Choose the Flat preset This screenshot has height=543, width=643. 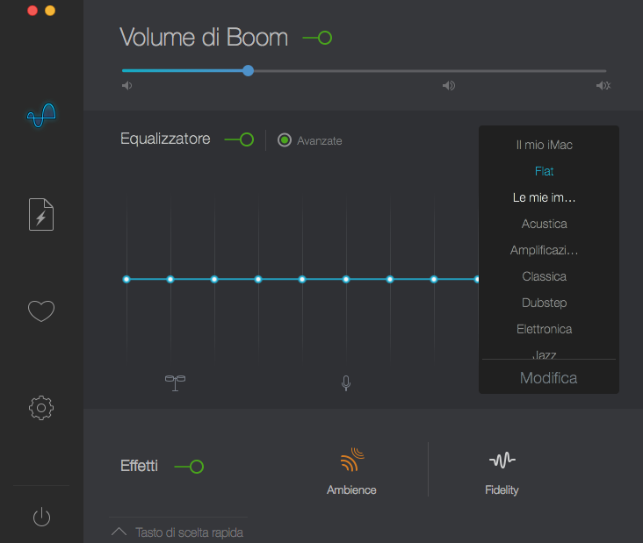click(x=544, y=171)
